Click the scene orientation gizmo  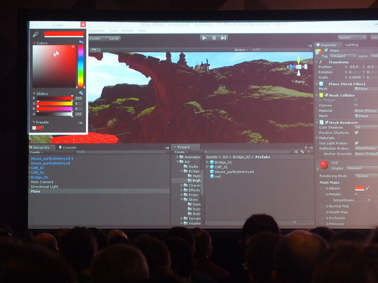click(299, 67)
